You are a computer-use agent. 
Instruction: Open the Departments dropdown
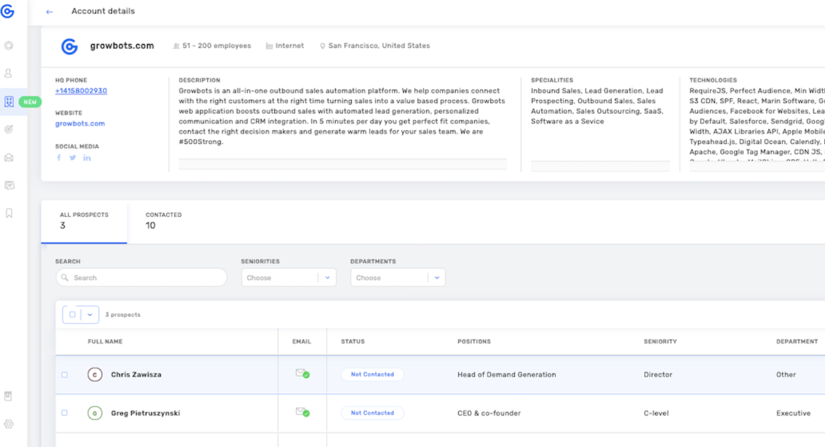(398, 277)
